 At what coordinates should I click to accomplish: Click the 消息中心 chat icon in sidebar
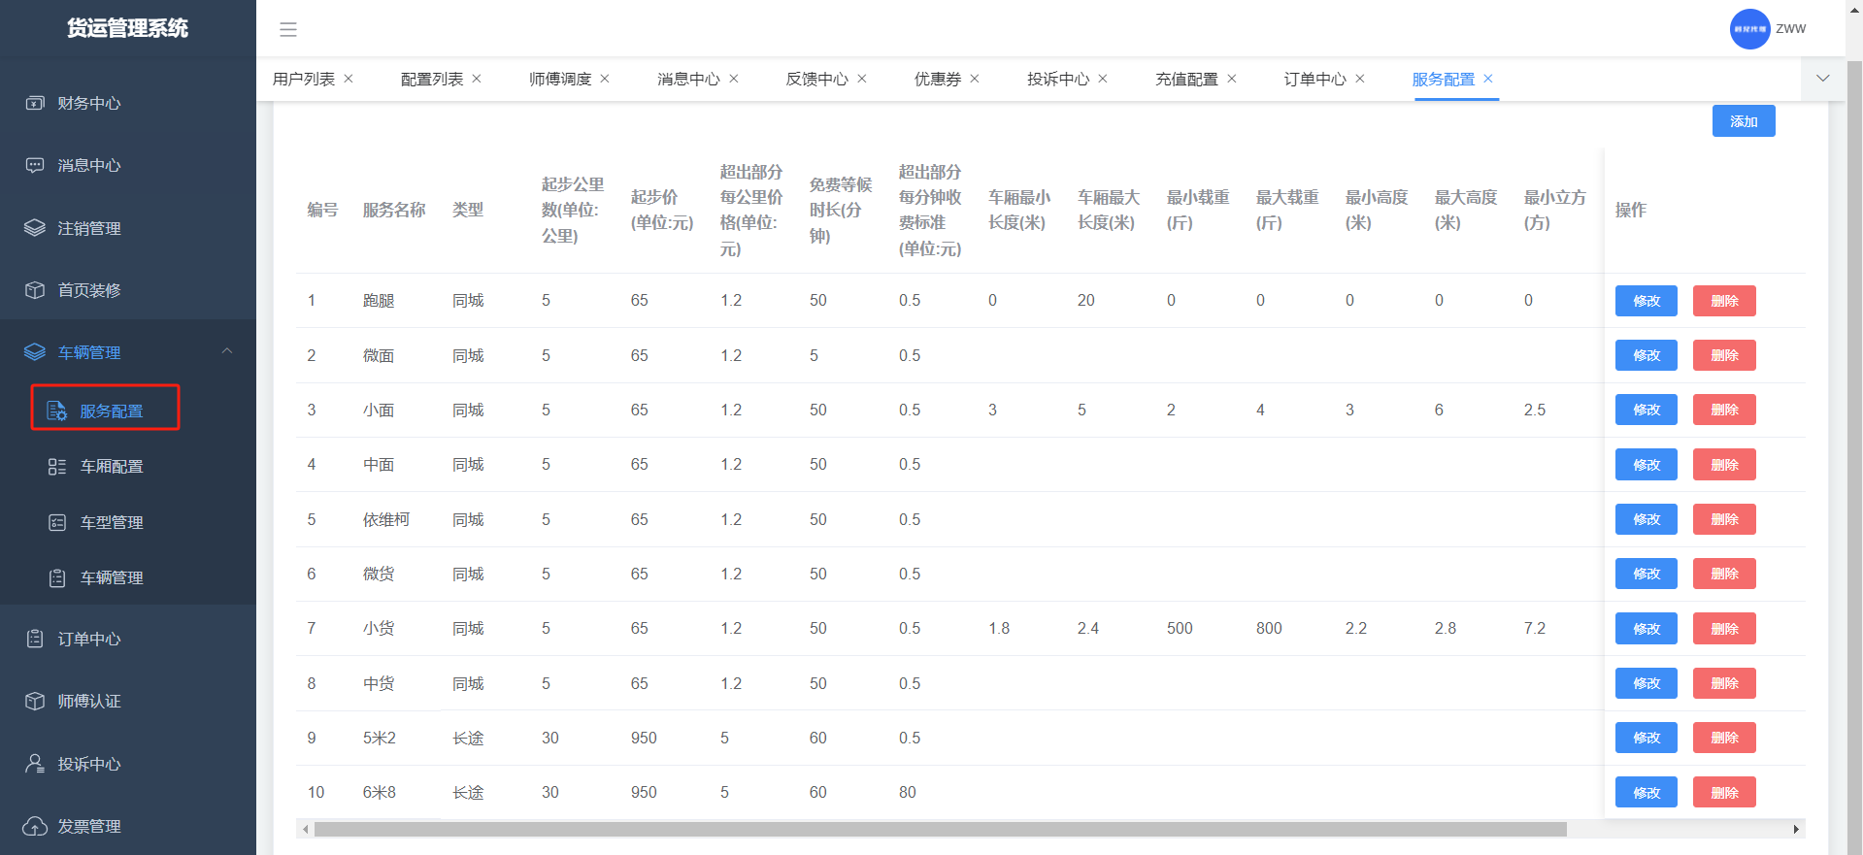point(35,165)
